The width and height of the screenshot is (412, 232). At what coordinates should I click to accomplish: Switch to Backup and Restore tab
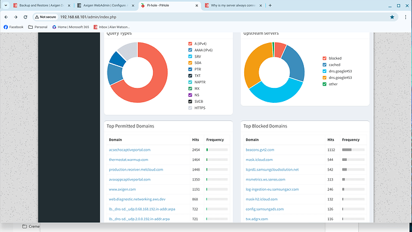[42, 5]
